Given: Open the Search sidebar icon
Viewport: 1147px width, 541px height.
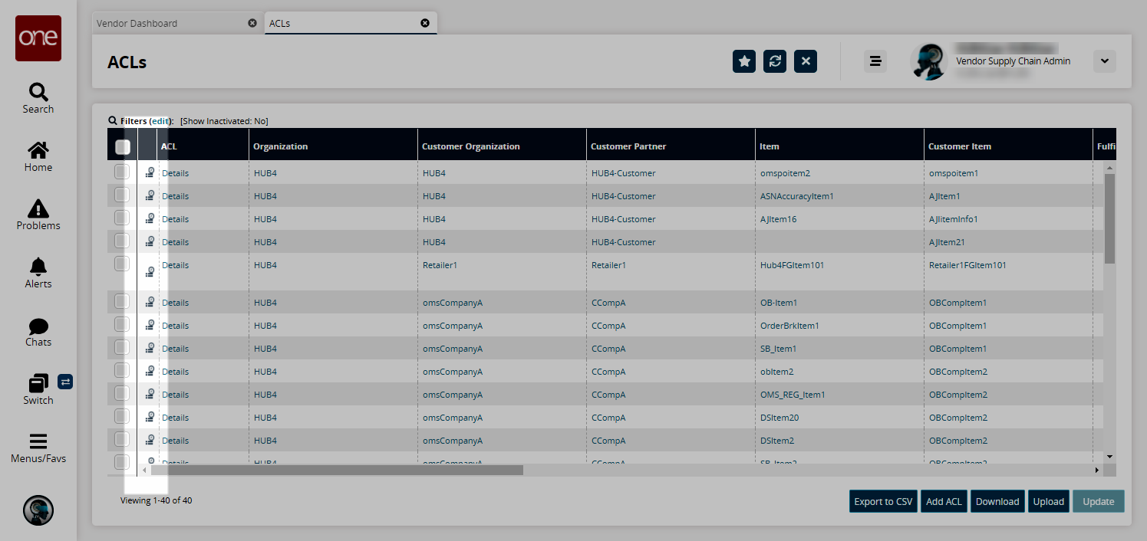Looking at the screenshot, I should [38, 98].
